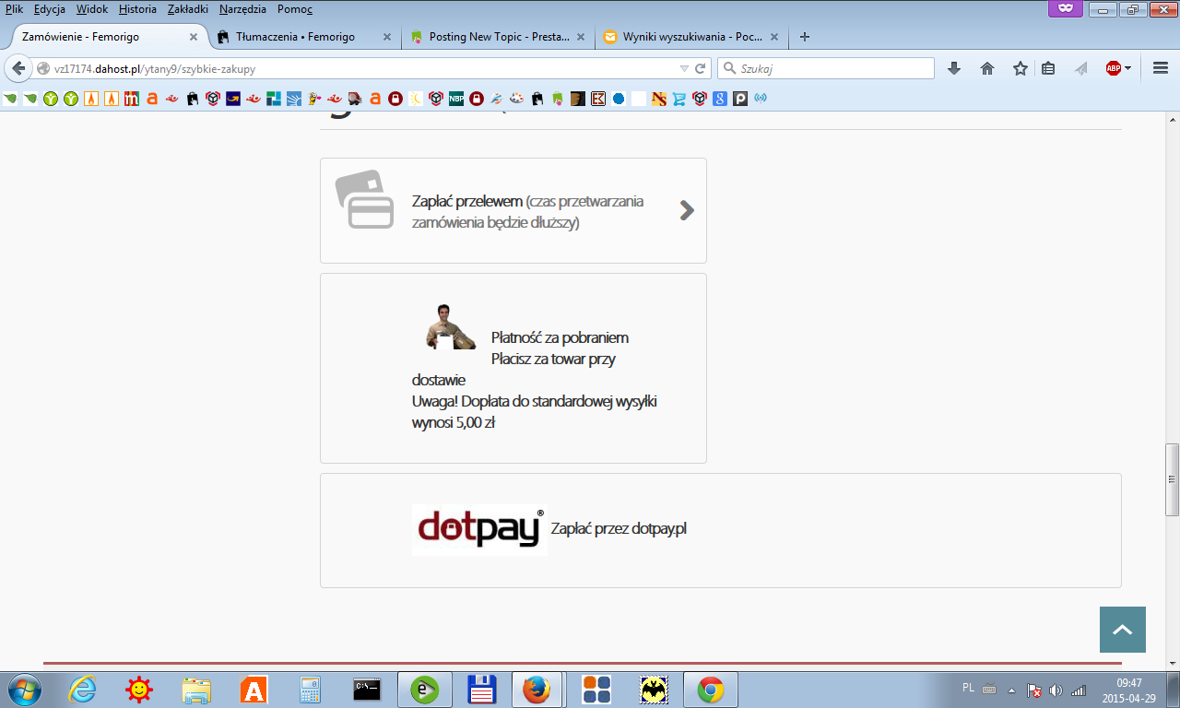Open the Narzędzia menu

click(243, 9)
